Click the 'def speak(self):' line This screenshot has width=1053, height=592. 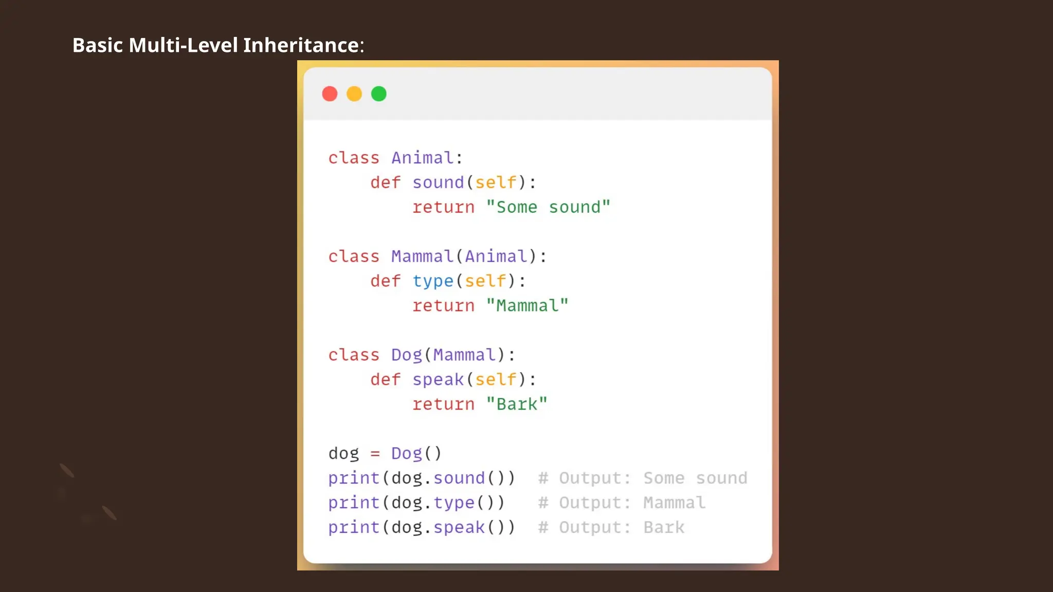tap(453, 380)
